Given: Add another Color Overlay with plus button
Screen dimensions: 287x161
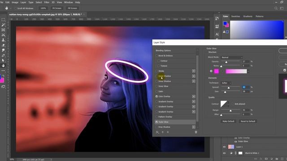Looking at the screenshot, I should tap(194, 97).
